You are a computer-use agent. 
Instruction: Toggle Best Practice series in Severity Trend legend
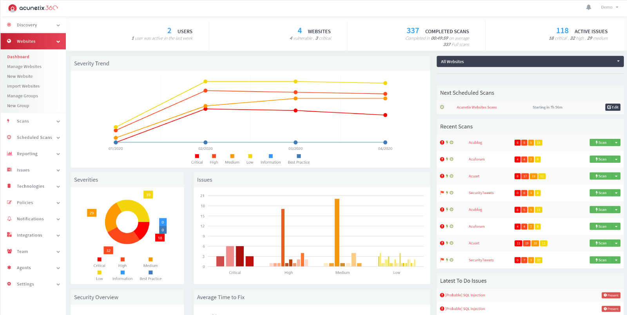[x=299, y=159]
